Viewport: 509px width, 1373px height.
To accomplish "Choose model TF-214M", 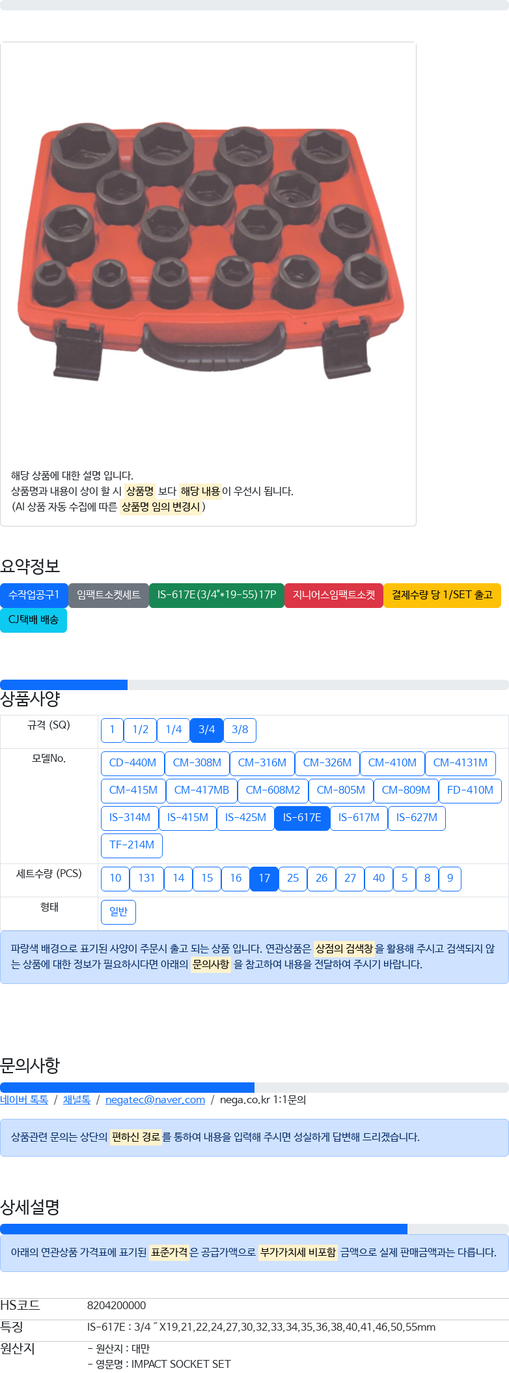I will (x=131, y=845).
